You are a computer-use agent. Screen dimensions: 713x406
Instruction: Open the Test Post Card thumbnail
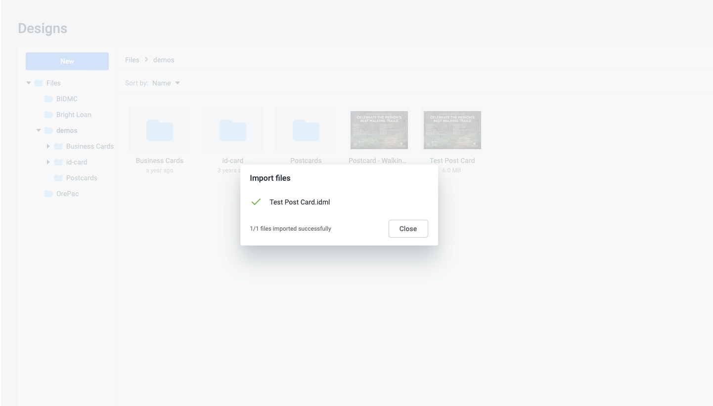pos(452,130)
